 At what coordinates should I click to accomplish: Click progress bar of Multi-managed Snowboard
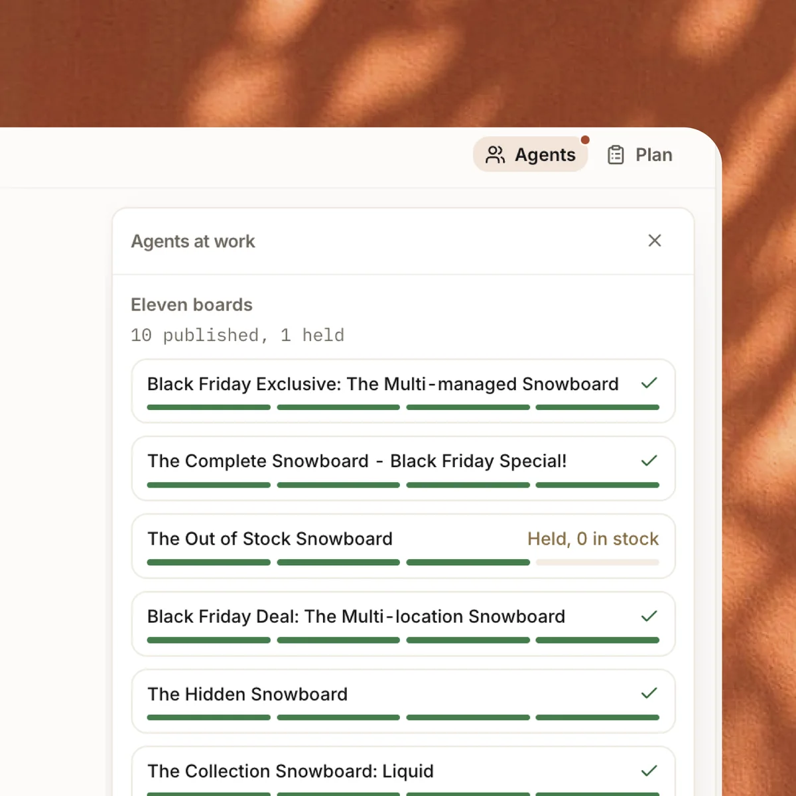pos(403,407)
